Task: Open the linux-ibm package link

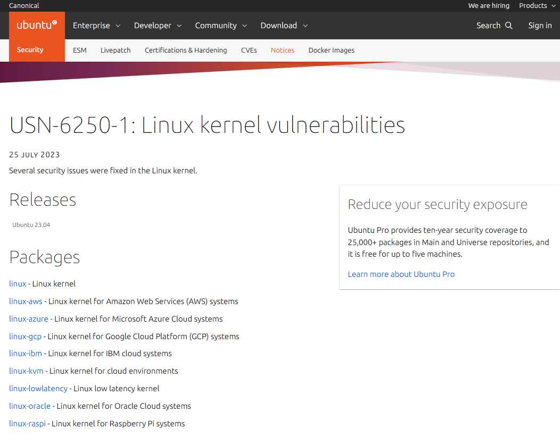Action: (x=25, y=353)
